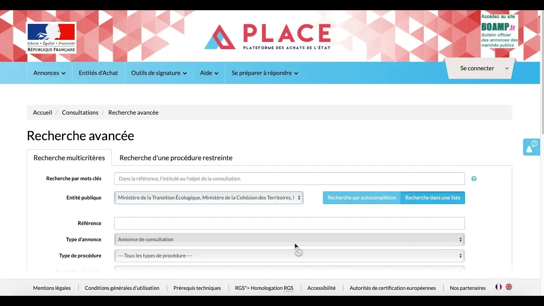The width and height of the screenshot is (544, 306).
Task: Open the Type de procédure dropdown
Action: (x=289, y=255)
